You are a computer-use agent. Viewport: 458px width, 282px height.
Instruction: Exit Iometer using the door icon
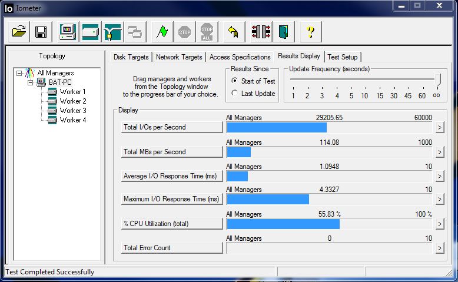pos(283,32)
